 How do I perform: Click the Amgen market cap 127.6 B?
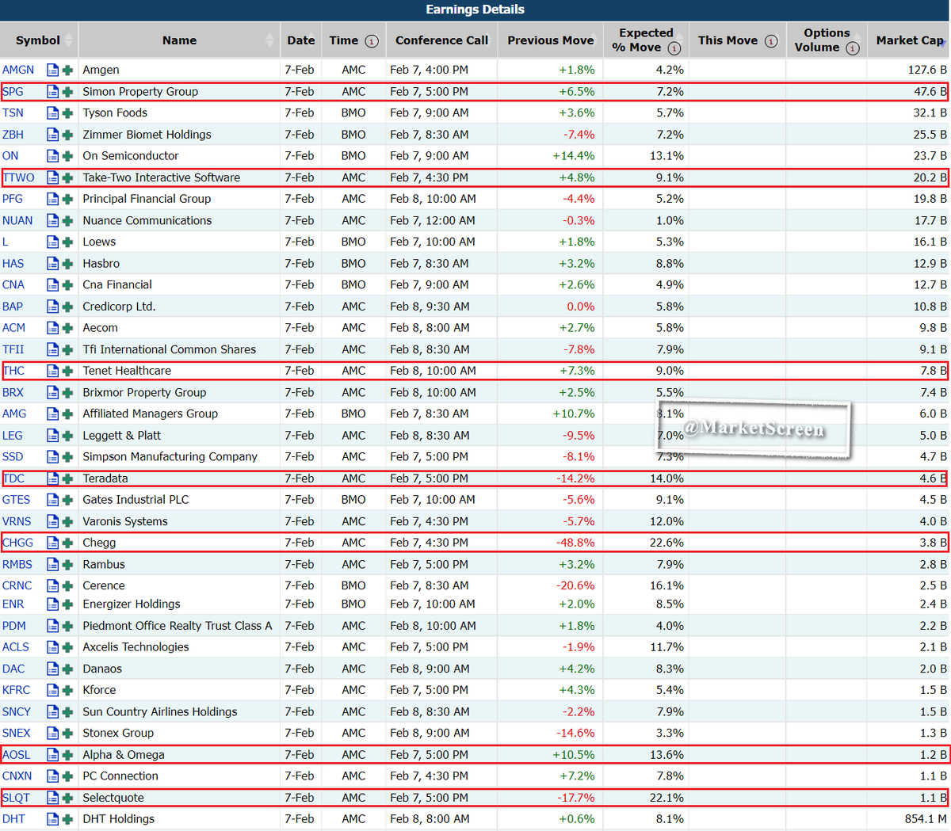pos(927,70)
